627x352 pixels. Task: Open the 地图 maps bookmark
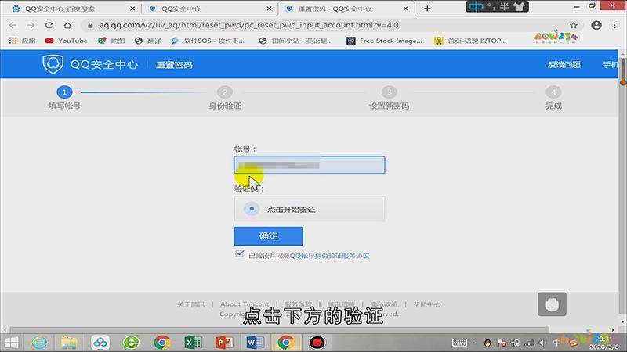(111, 41)
